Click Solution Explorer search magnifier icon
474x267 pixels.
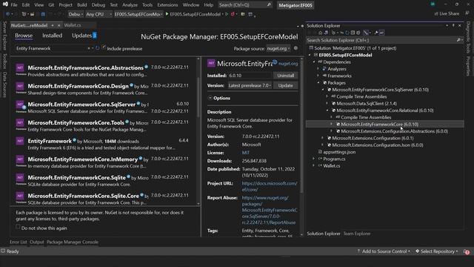[x=458, y=40]
